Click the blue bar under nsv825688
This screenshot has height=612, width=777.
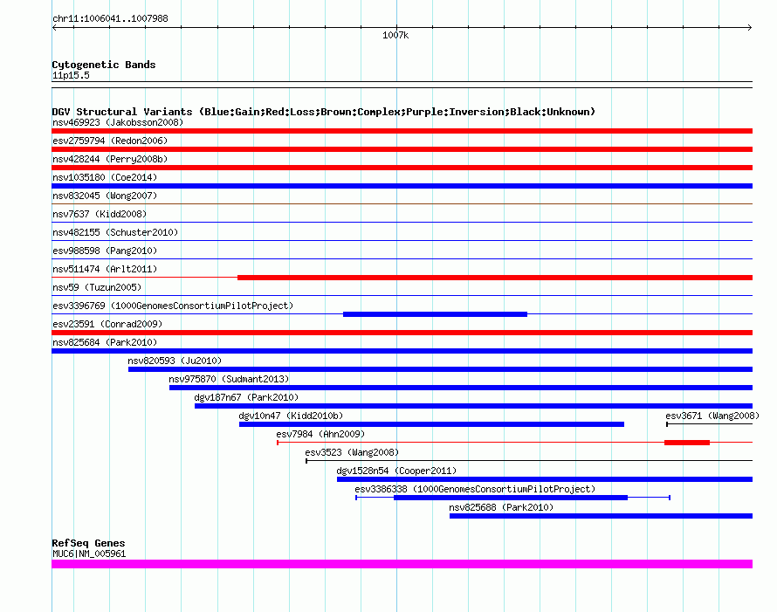point(602,516)
